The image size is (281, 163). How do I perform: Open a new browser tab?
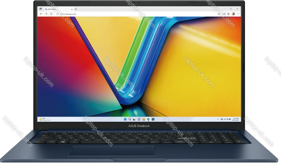[x=76, y=9]
